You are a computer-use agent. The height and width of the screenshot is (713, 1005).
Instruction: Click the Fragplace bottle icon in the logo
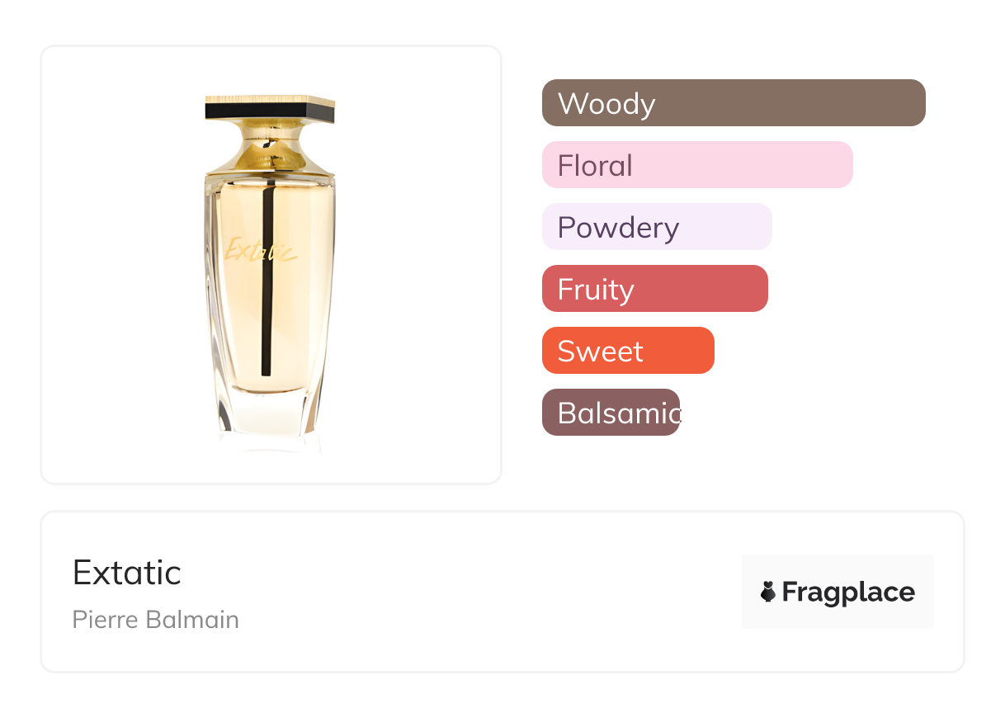(768, 592)
